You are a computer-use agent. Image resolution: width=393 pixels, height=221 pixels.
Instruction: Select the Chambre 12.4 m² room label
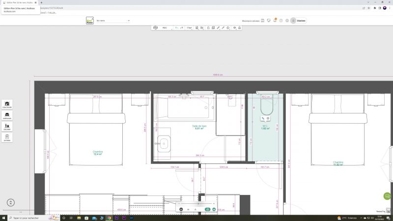pyautogui.click(x=98, y=153)
